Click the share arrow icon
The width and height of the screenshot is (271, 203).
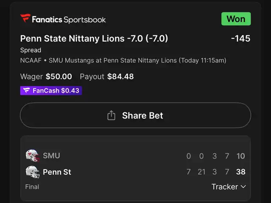click(x=111, y=115)
